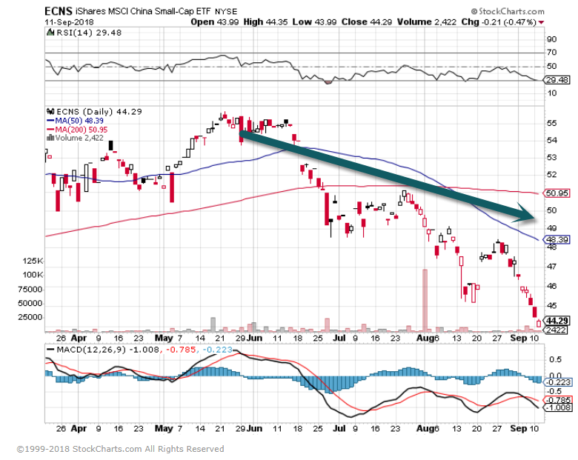Click the Volume 2,422 header value

point(427,22)
